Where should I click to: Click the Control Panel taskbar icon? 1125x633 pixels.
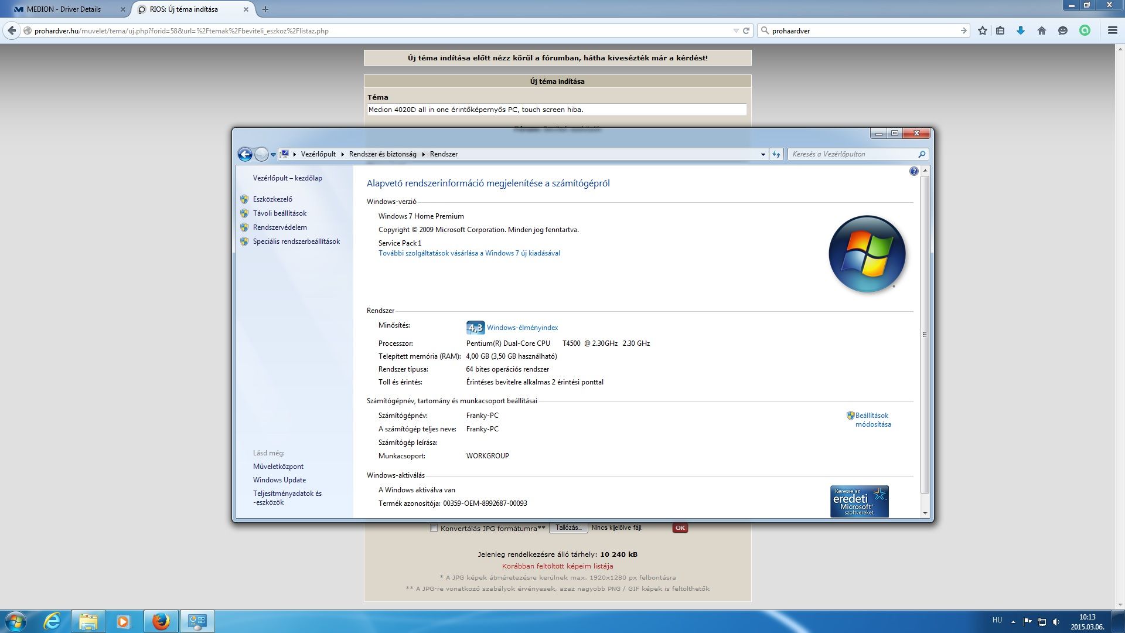coord(197,621)
